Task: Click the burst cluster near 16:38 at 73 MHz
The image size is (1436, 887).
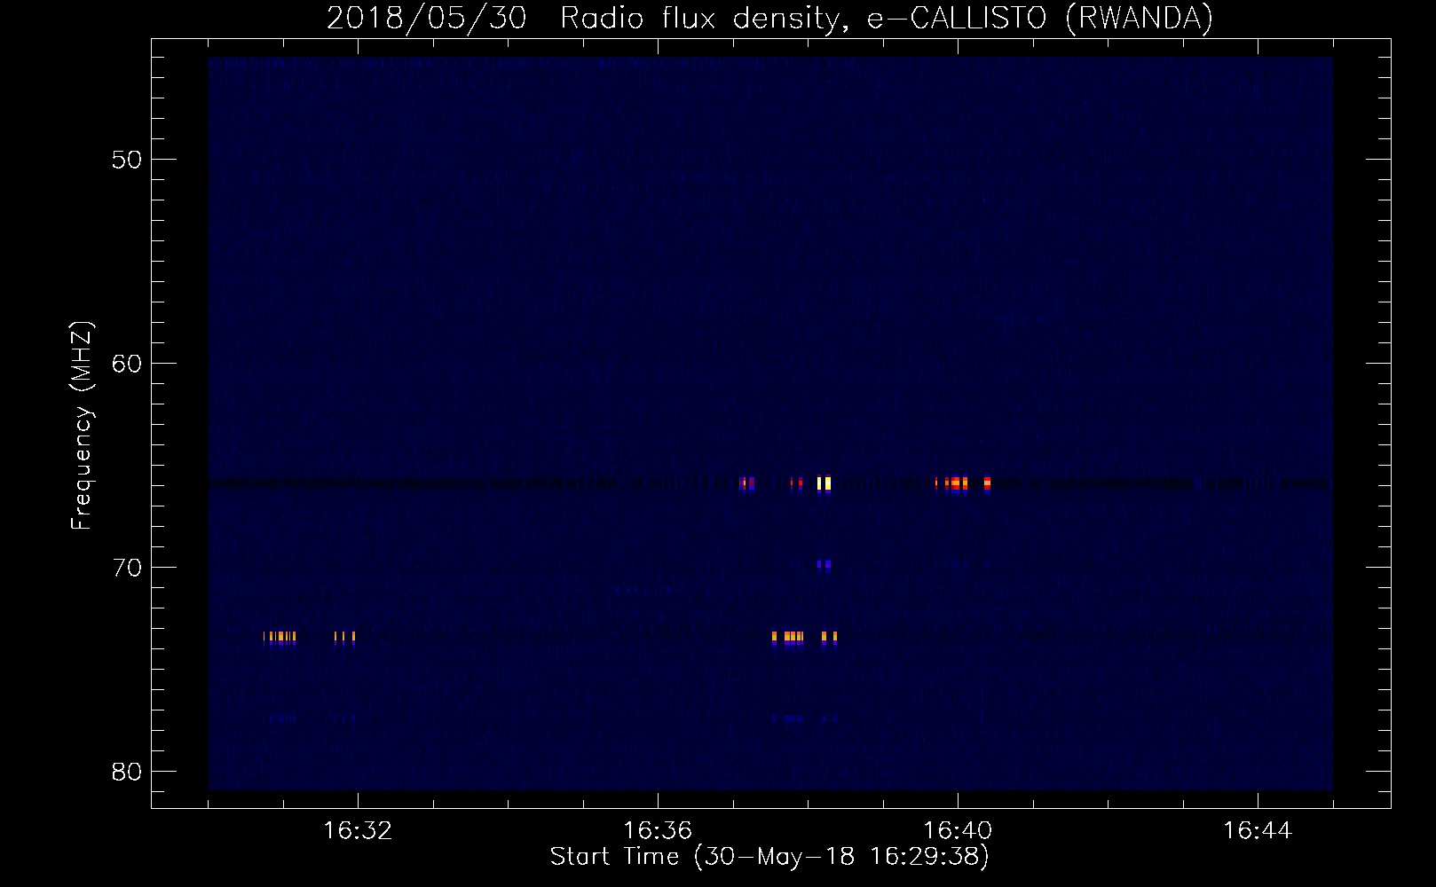Action: click(804, 638)
